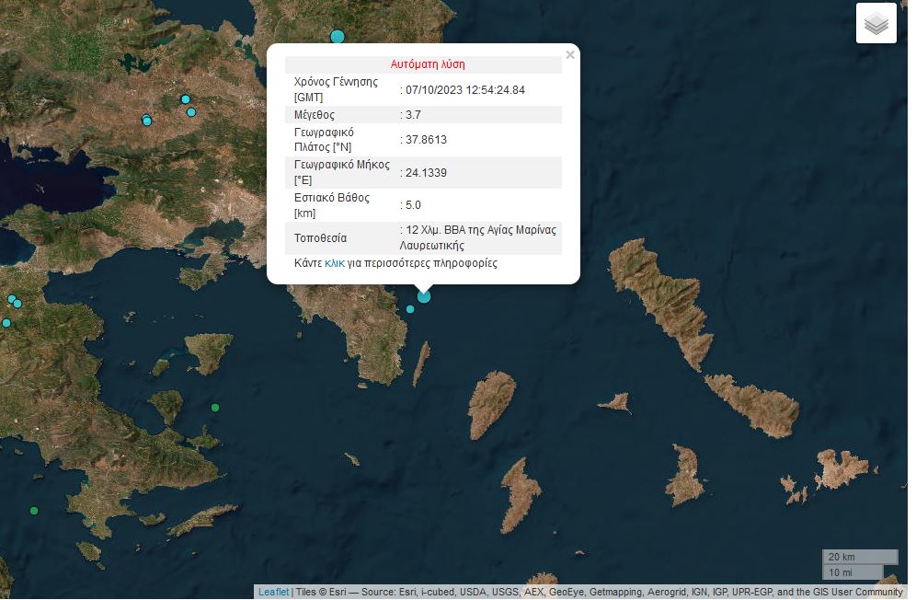
Task: Click the magnitude value 3.7 in popup
Action: click(x=413, y=115)
